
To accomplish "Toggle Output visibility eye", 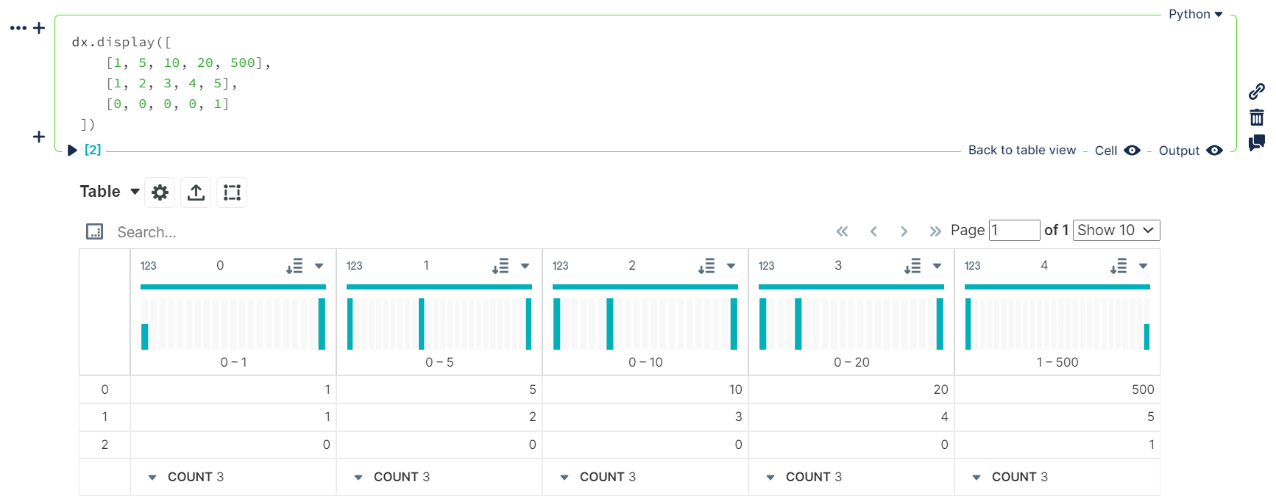I will (1215, 151).
